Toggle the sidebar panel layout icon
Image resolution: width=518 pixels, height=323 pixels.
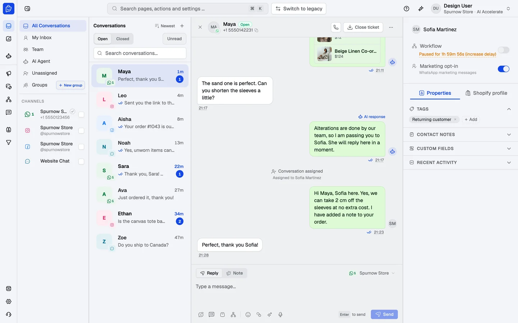27,9
